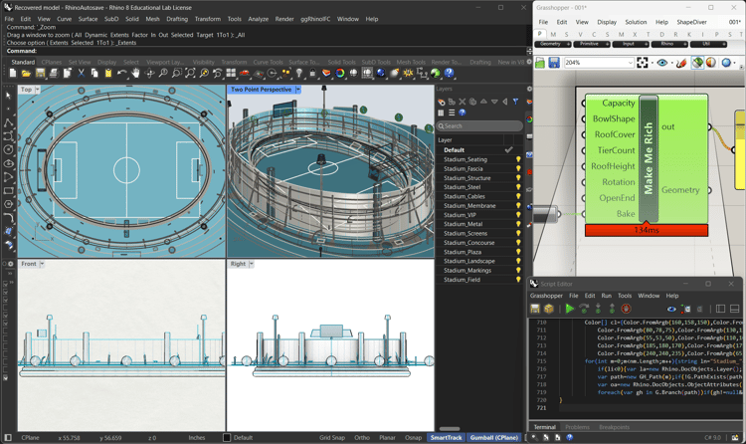Click the filter funnel icon in Layers panel
Viewport: 746px width, 444px height.
pos(515,102)
